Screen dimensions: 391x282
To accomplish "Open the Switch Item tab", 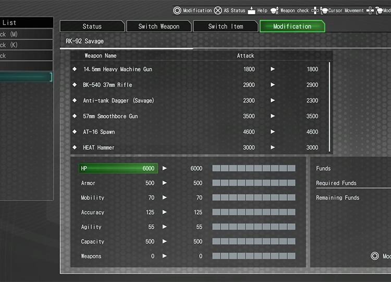I will click(x=225, y=26).
